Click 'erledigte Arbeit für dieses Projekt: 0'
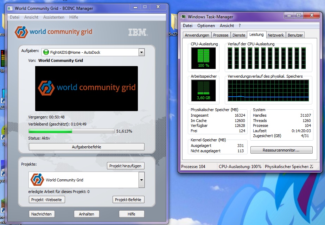This screenshot has height=225, width=325. point(59,192)
